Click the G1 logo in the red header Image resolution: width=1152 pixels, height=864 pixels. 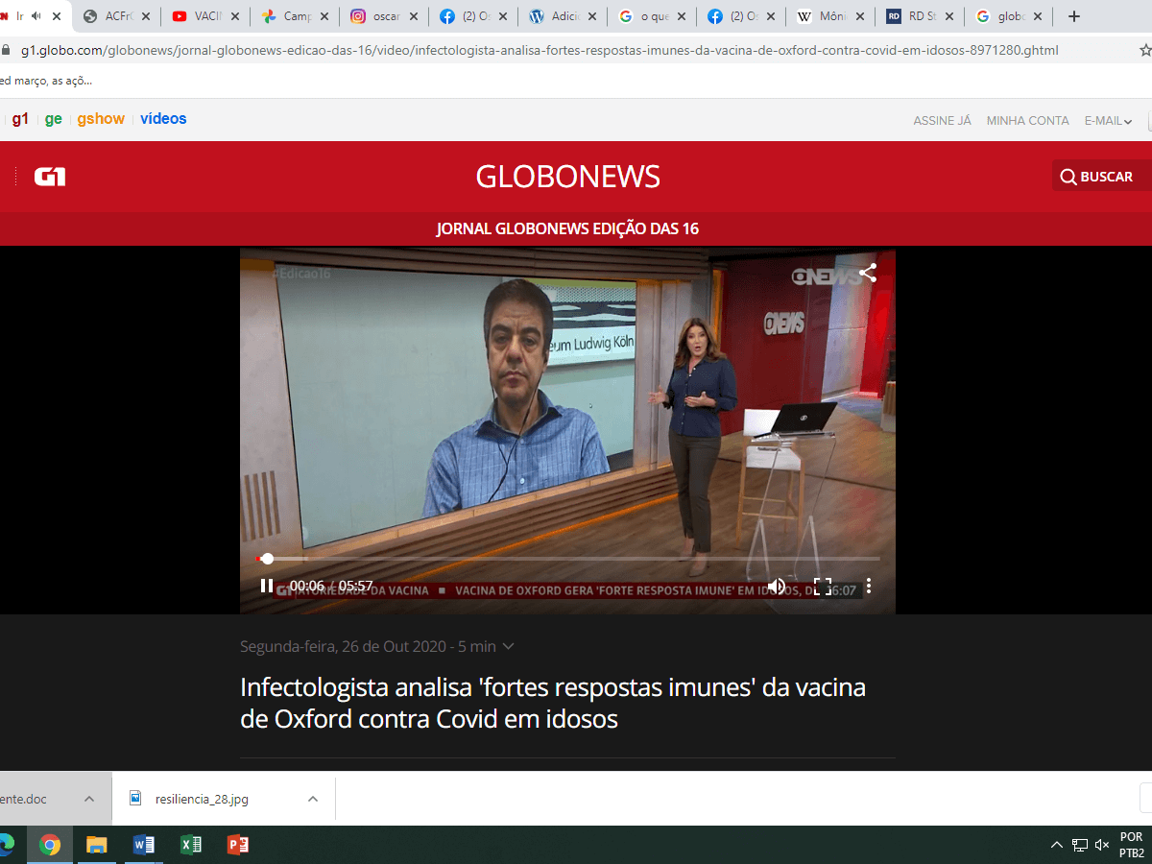[x=50, y=177]
